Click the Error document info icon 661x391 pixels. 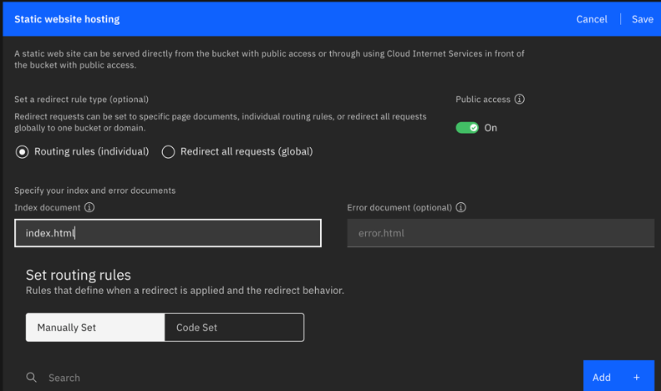point(461,207)
